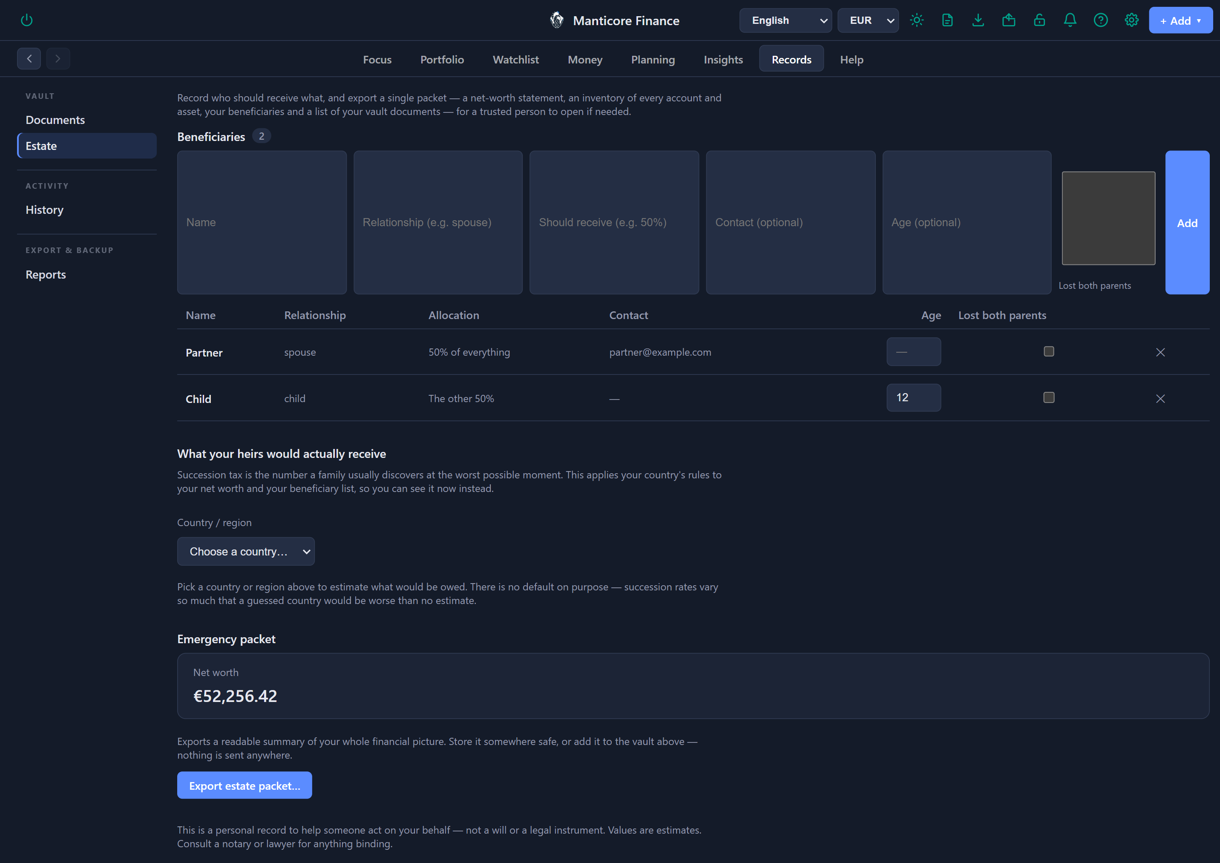Screen dimensions: 1220x863
Task: Open the English language dropdown
Action: coord(786,20)
